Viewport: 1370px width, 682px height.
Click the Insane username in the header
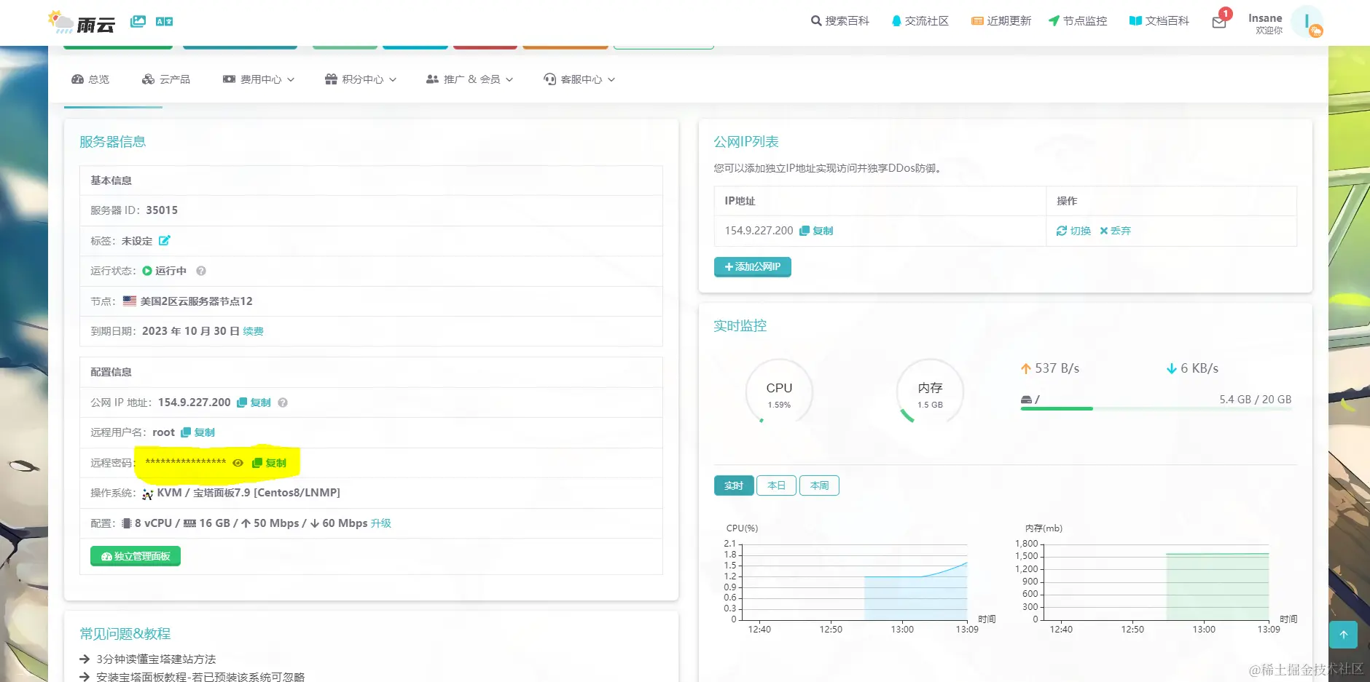point(1265,18)
